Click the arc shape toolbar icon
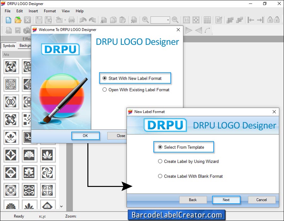284x221 pixels. (x=208, y=30)
